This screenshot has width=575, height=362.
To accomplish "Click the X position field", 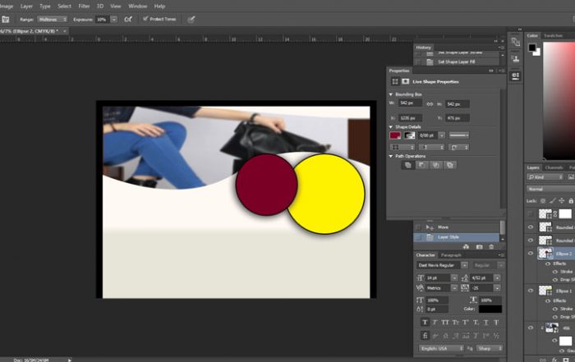I will pyautogui.click(x=410, y=118).
